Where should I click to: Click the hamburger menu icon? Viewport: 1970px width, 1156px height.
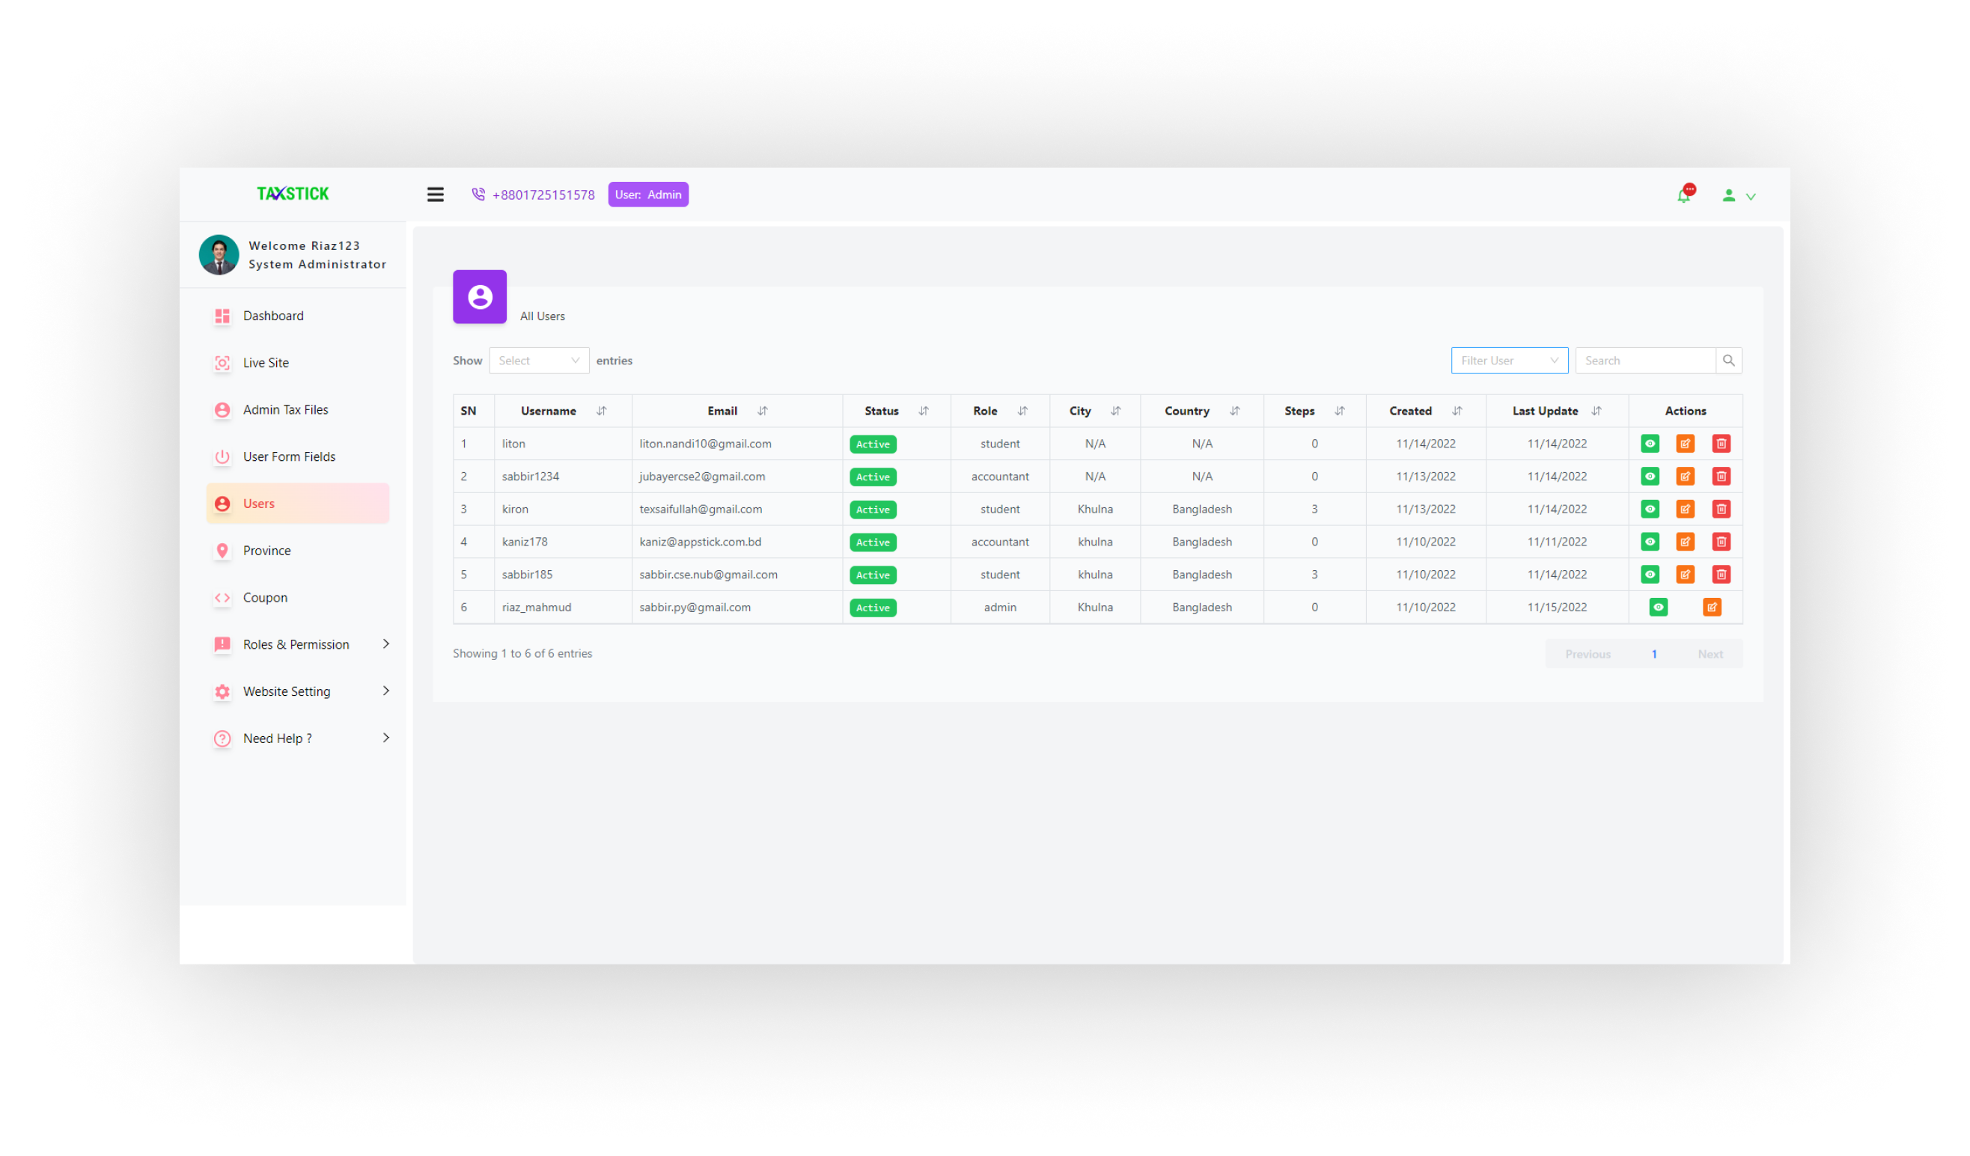435,195
